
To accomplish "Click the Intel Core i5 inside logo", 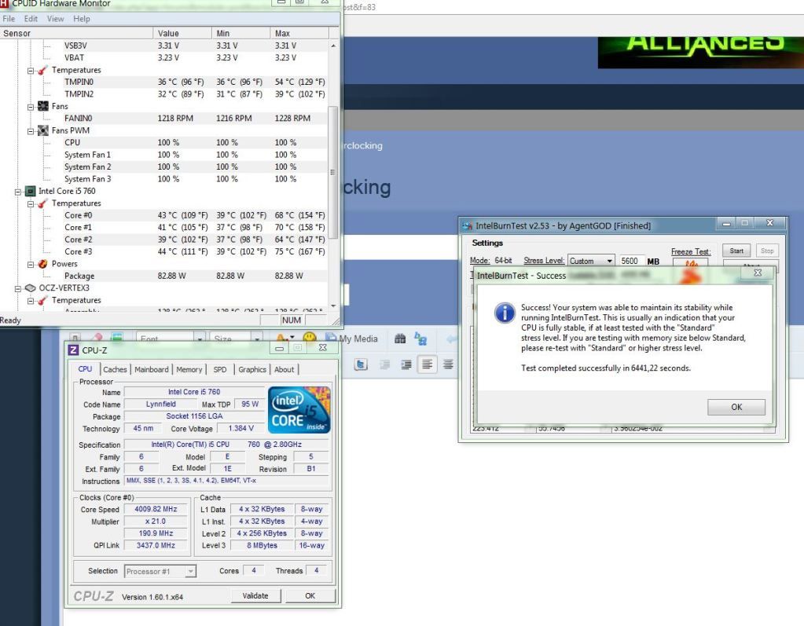I will [x=299, y=410].
